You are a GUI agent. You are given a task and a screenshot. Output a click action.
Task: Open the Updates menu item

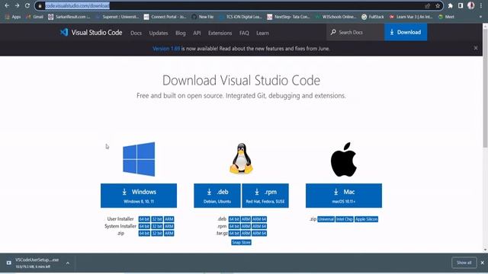[159, 33]
